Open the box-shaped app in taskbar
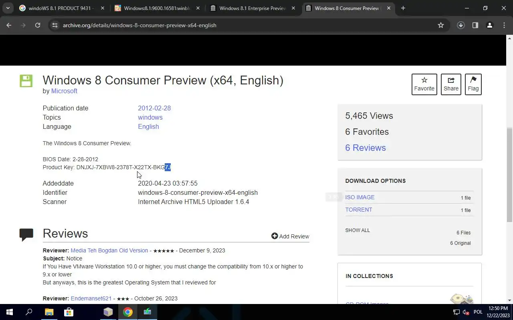This screenshot has height=320, width=513. pos(108,312)
